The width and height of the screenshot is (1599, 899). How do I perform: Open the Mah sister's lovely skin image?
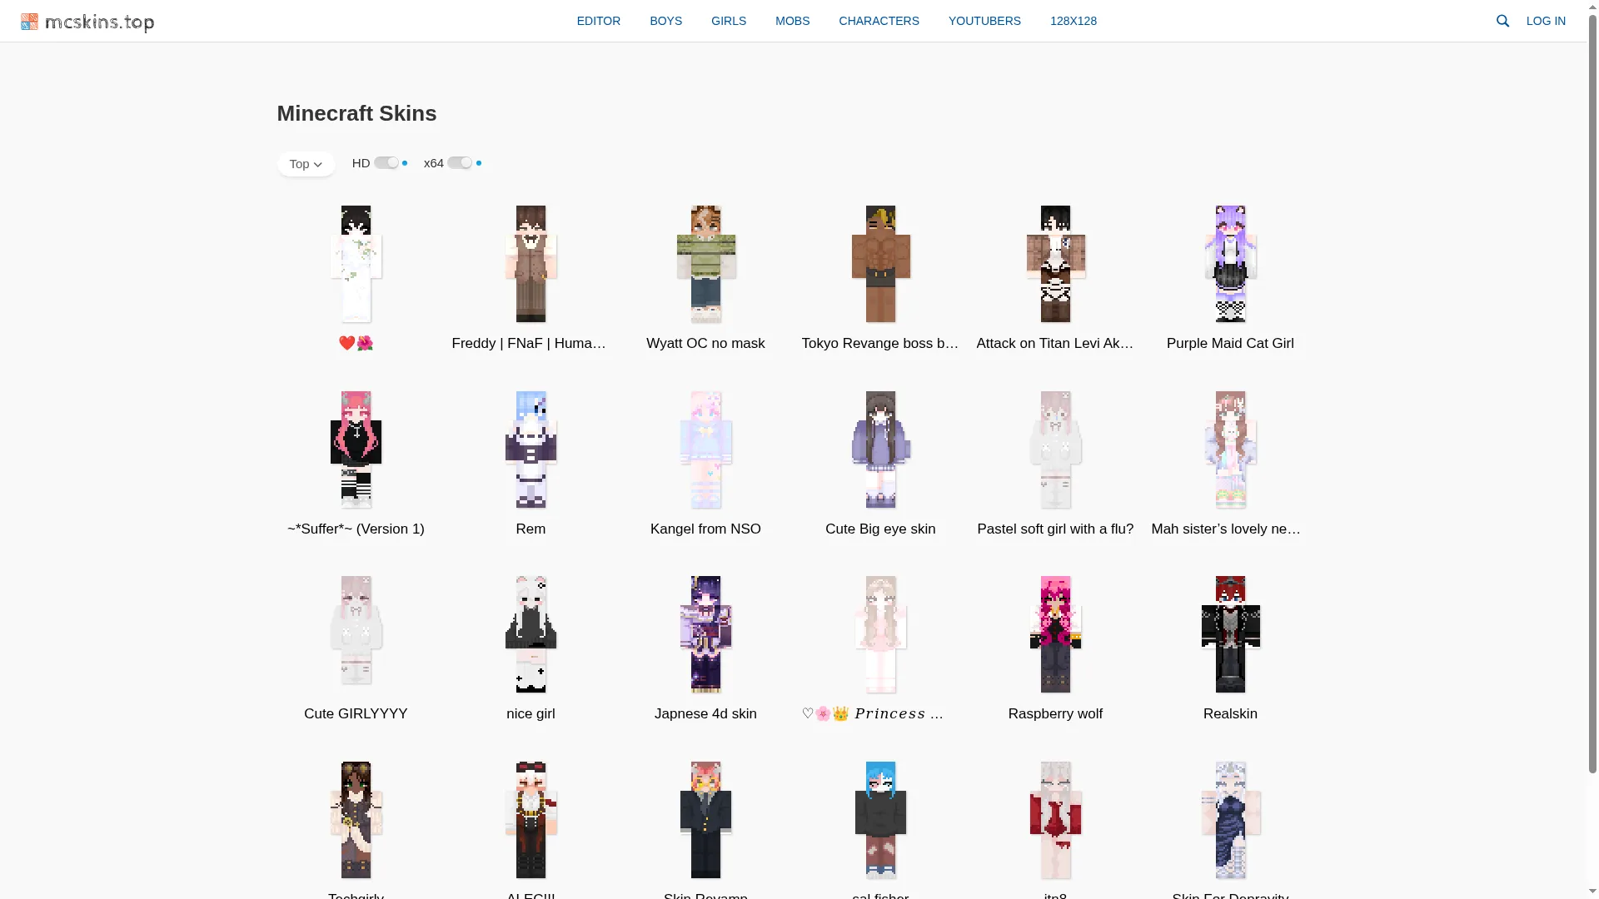click(1230, 449)
